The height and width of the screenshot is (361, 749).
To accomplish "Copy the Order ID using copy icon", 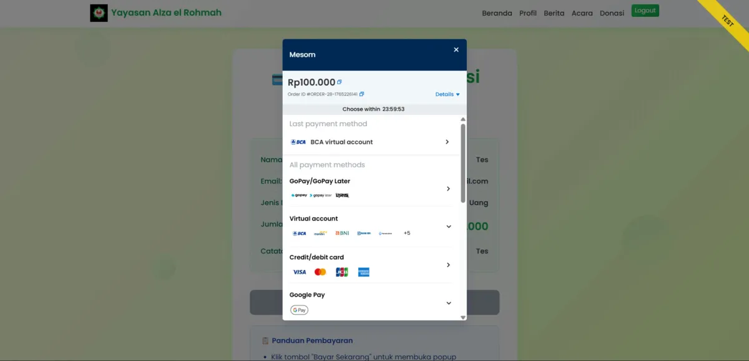I will tap(361, 94).
